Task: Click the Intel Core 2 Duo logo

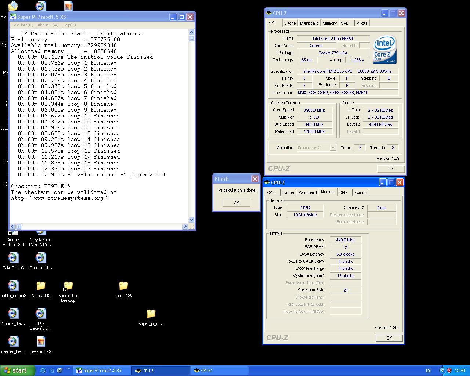Action: click(384, 50)
